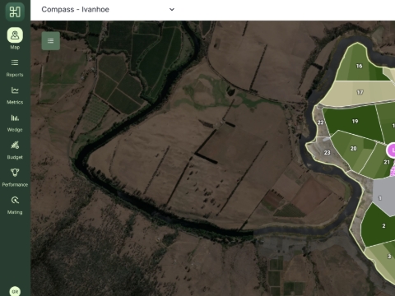The image size is (395, 296).
Task: Select paddock 16 on the map
Action: coord(359,66)
